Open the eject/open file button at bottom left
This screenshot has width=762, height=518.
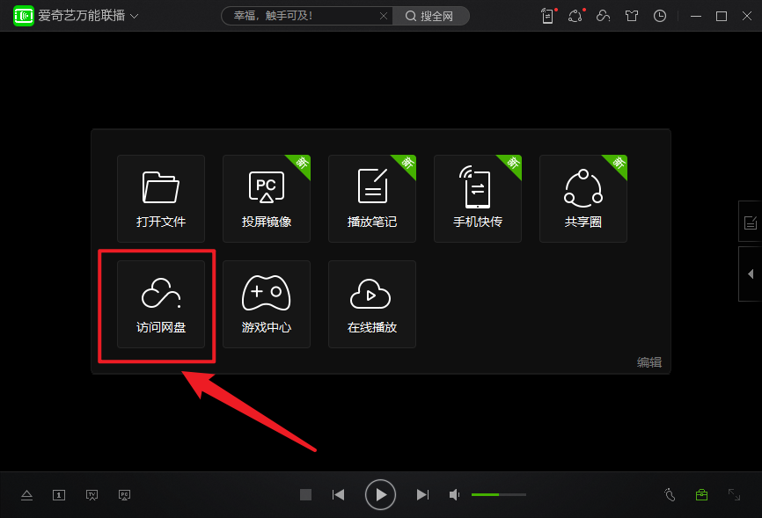(26, 495)
